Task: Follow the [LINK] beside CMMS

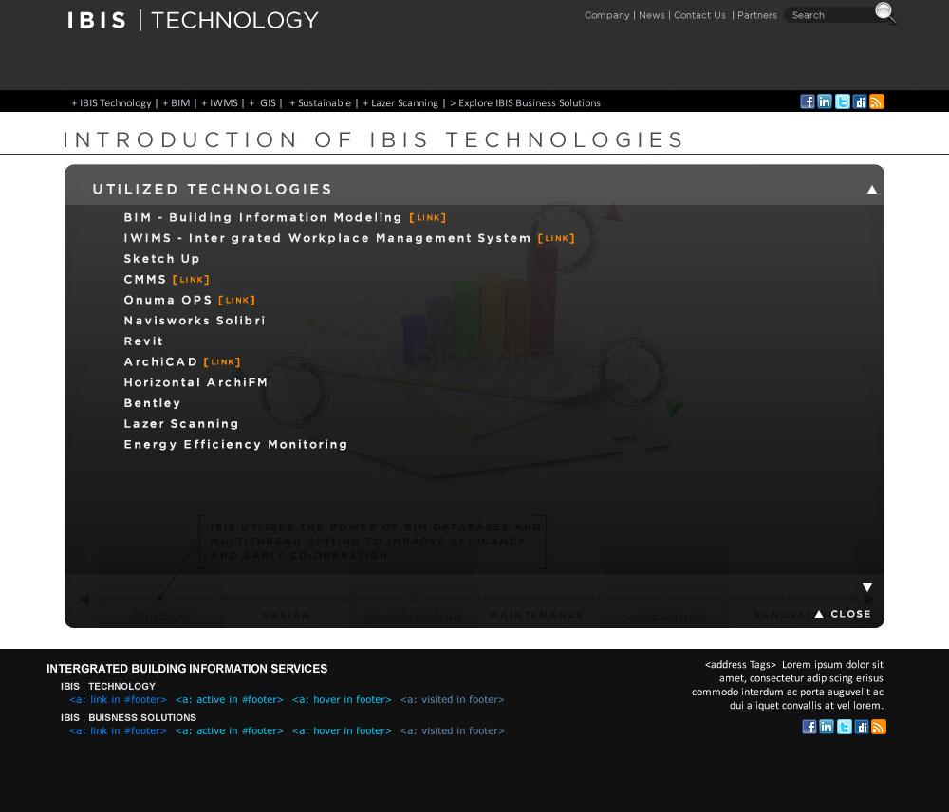Action: coord(191,280)
